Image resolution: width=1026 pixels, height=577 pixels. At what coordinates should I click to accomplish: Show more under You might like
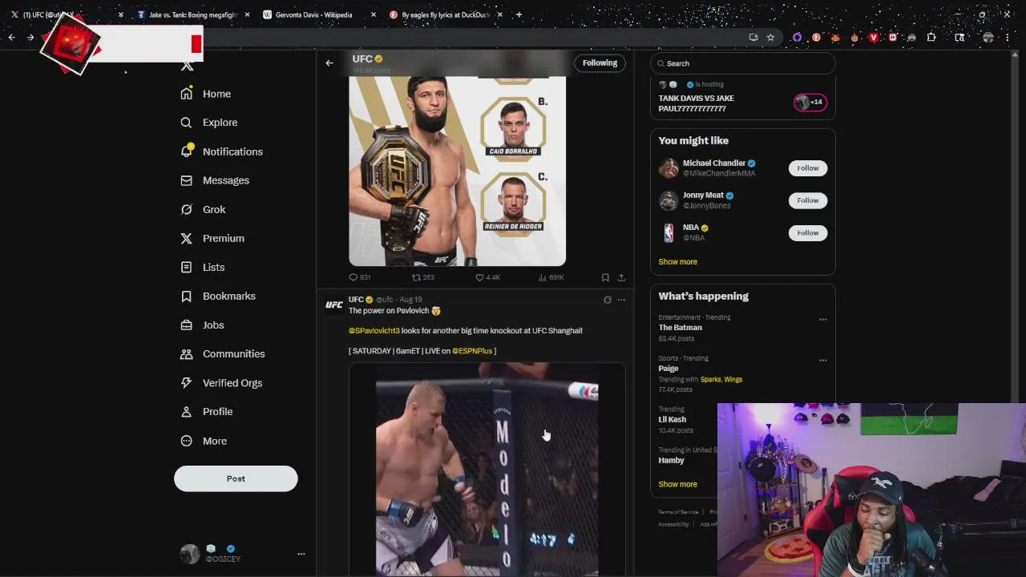coord(677,262)
